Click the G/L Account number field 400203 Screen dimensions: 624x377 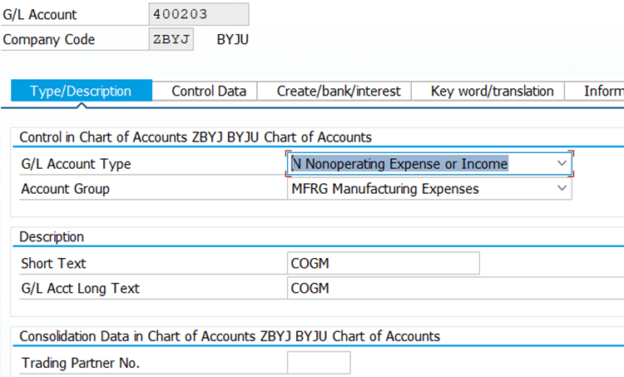coord(199,14)
